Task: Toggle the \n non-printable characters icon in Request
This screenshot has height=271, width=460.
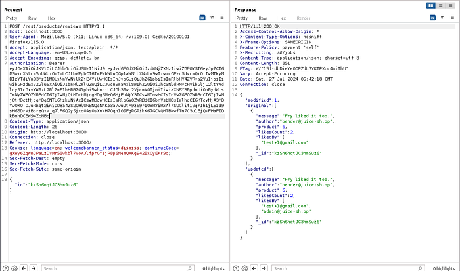Action: tap(212, 18)
